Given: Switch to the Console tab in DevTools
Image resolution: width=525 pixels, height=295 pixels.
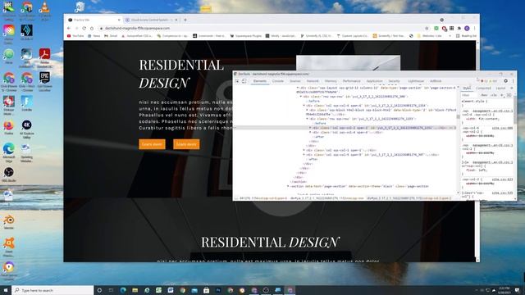Looking at the screenshot, I should tap(278, 81).
